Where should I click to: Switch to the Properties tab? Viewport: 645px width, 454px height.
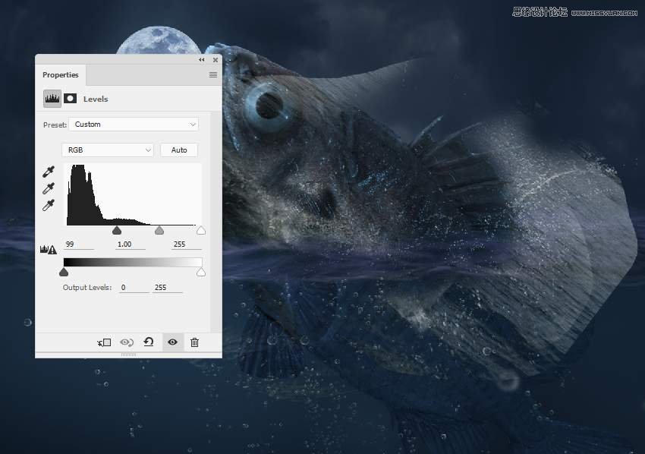pyautogui.click(x=61, y=74)
